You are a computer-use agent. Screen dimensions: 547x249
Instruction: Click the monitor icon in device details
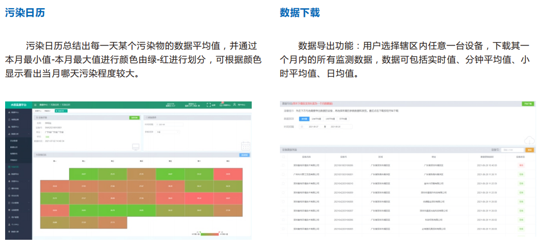pos(135,147)
